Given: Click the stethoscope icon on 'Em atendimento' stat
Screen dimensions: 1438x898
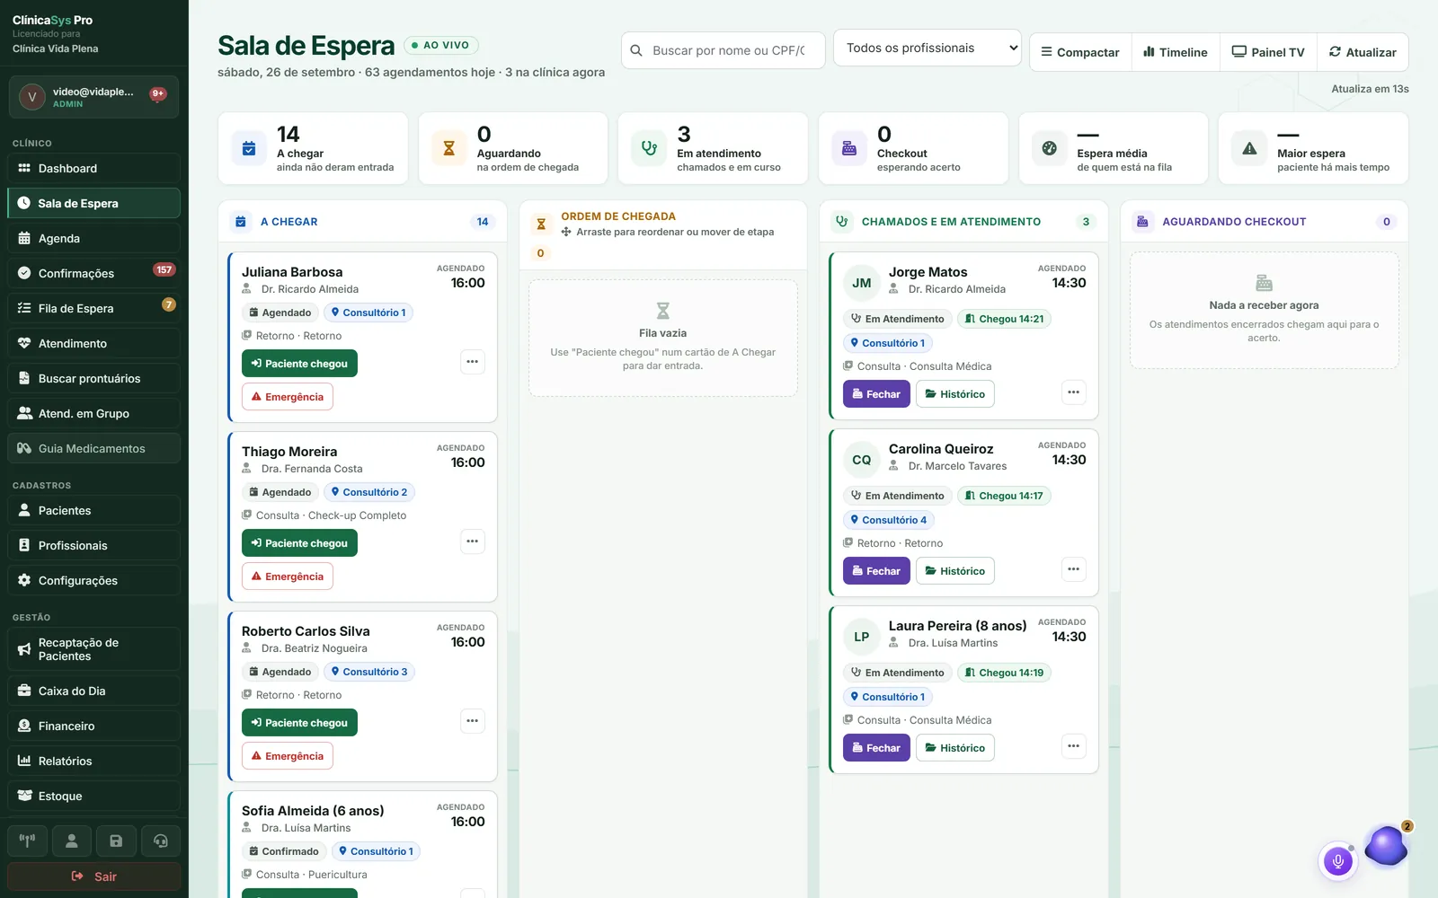Looking at the screenshot, I should (x=649, y=148).
